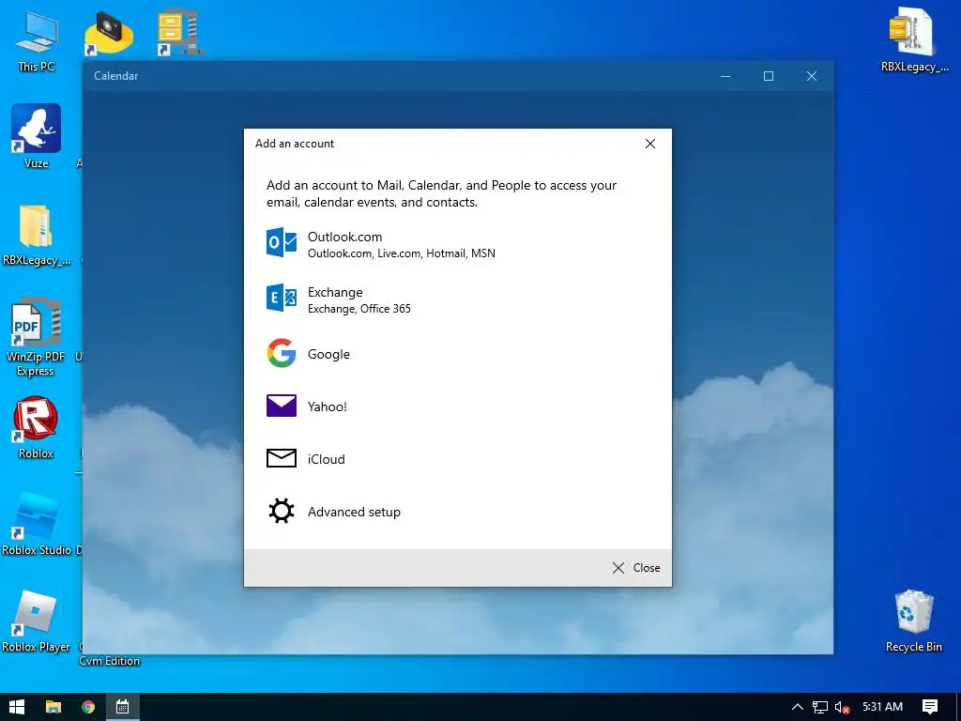Click the muted volume tray icon
961x721 pixels.
coord(842,707)
